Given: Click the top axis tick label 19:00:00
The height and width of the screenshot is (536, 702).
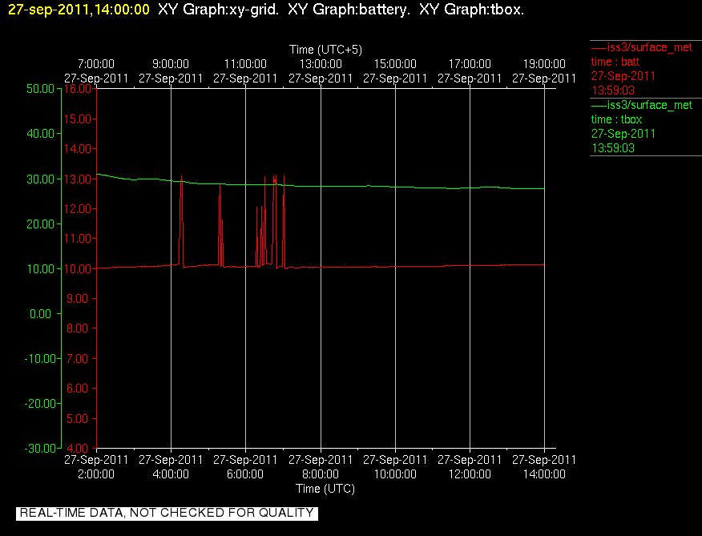Looking at the screenshot, I should (544, 64).
